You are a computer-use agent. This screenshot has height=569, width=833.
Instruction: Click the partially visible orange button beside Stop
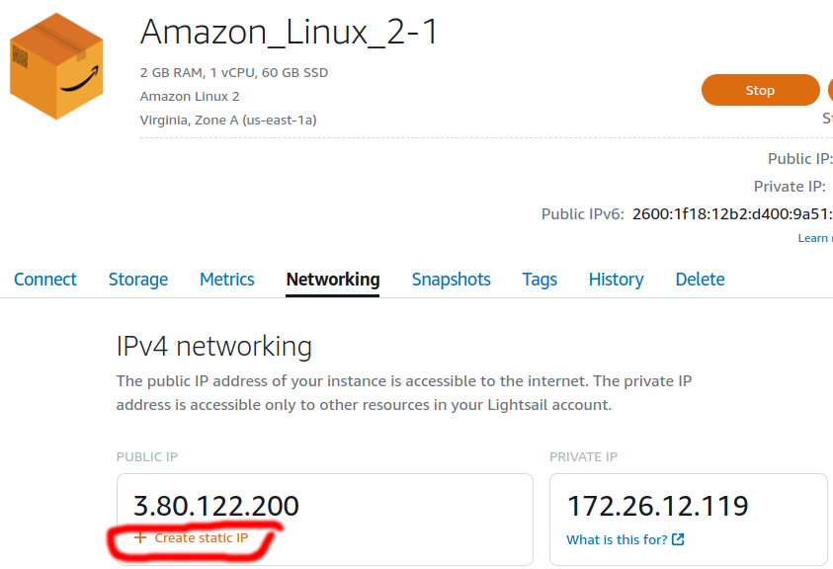(x=830, y=90)
